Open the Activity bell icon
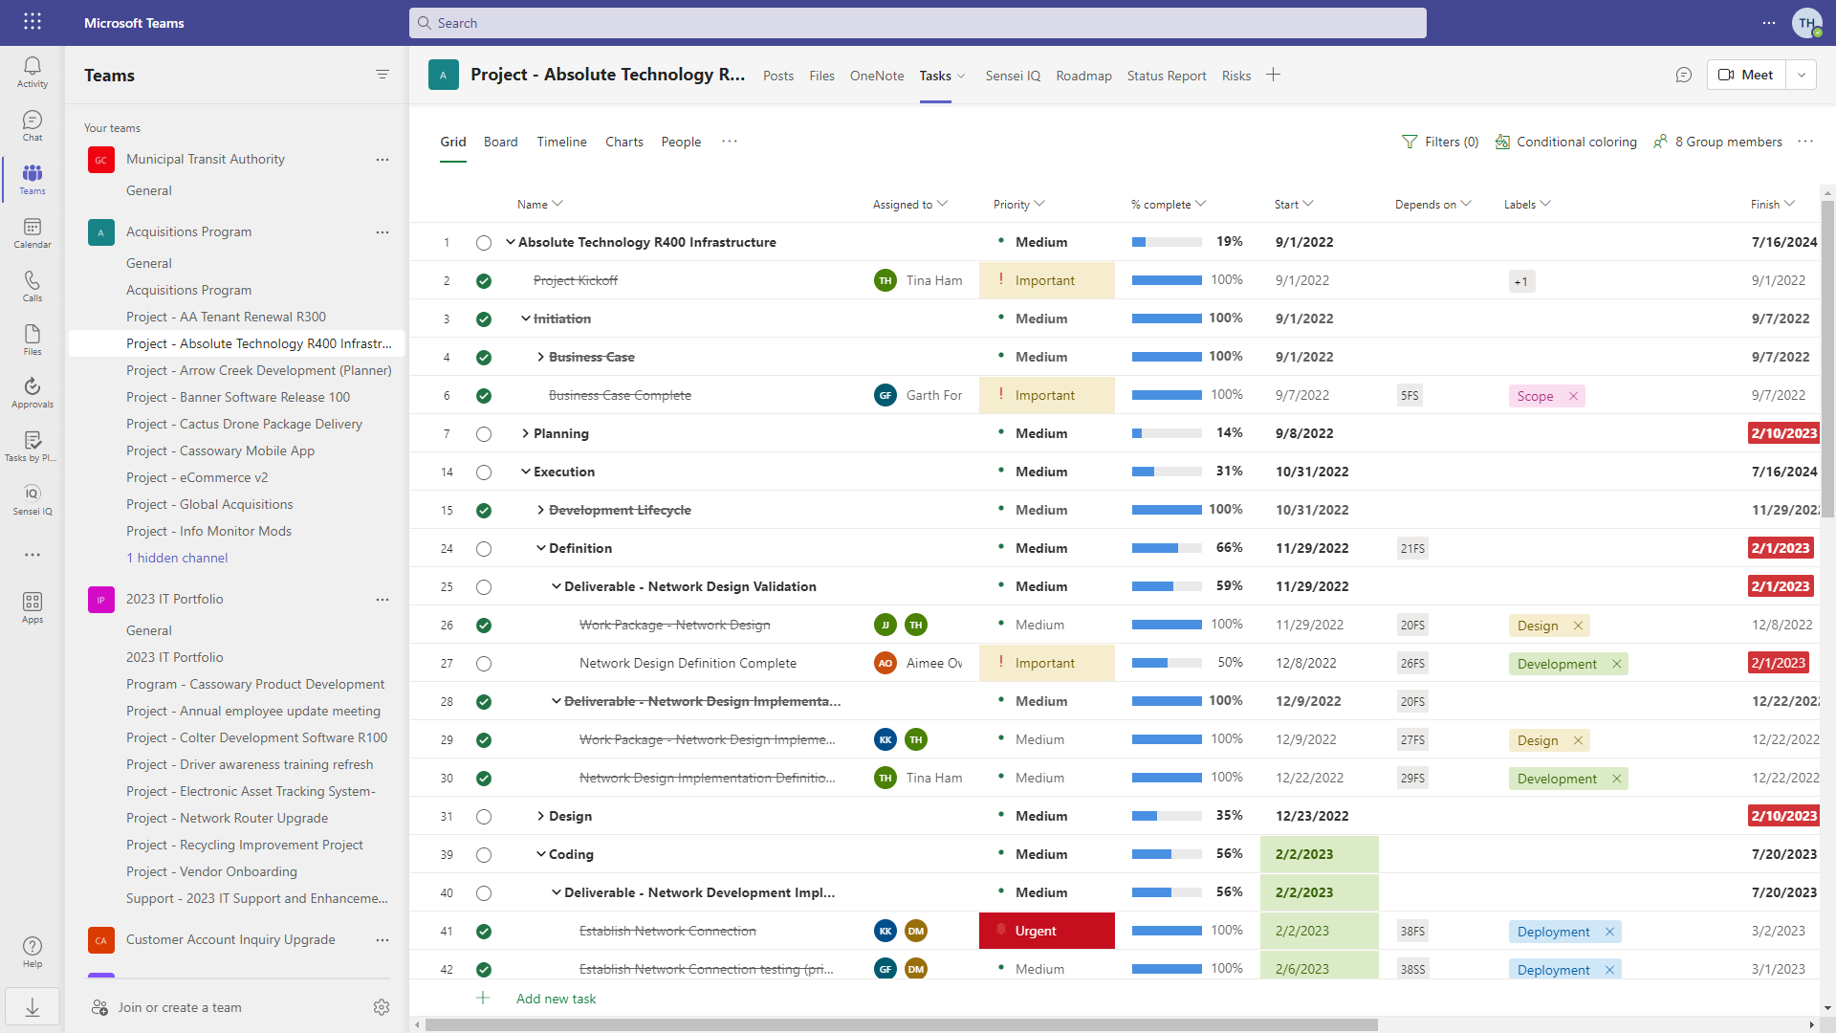 tap(33, 72)
